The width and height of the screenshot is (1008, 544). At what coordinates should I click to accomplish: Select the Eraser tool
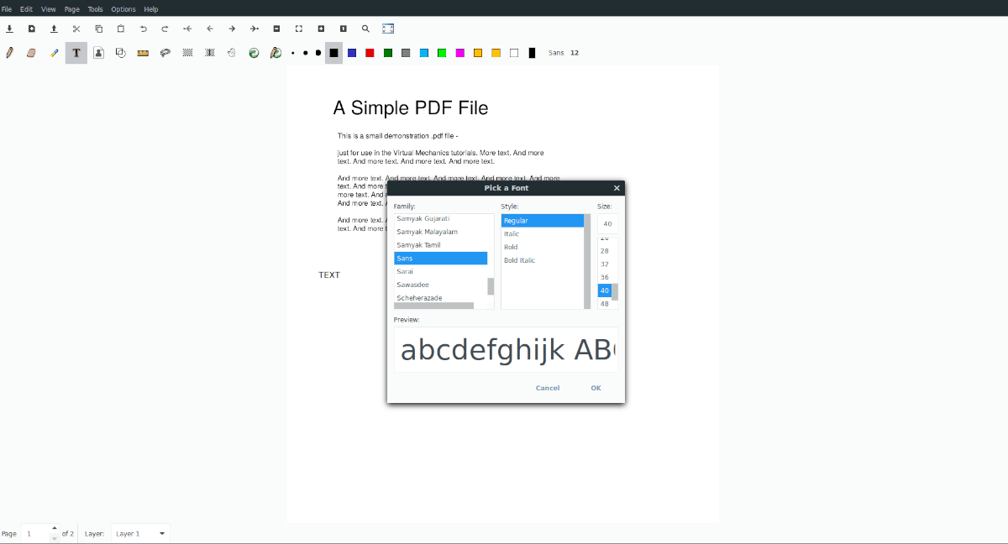tap(32, 53)
